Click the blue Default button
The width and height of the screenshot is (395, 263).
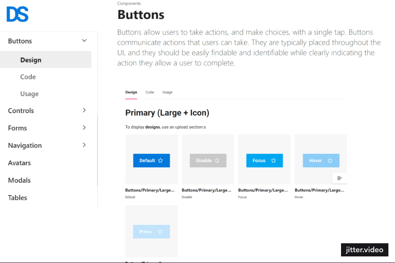click(x=147, y=160)
